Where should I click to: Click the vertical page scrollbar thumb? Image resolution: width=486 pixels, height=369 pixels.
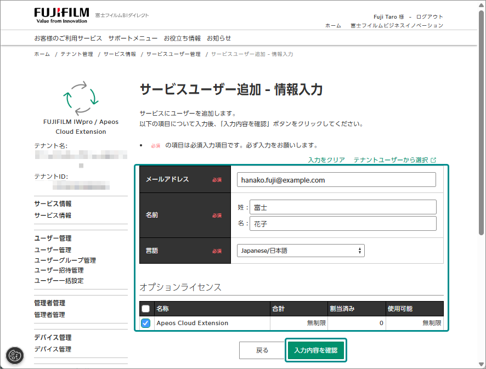(481, 122)
